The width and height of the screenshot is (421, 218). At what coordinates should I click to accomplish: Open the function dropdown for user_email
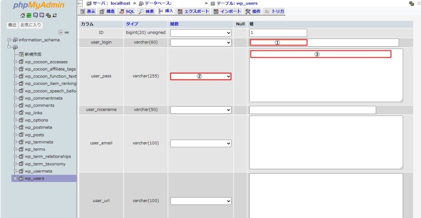pos(201,143)
